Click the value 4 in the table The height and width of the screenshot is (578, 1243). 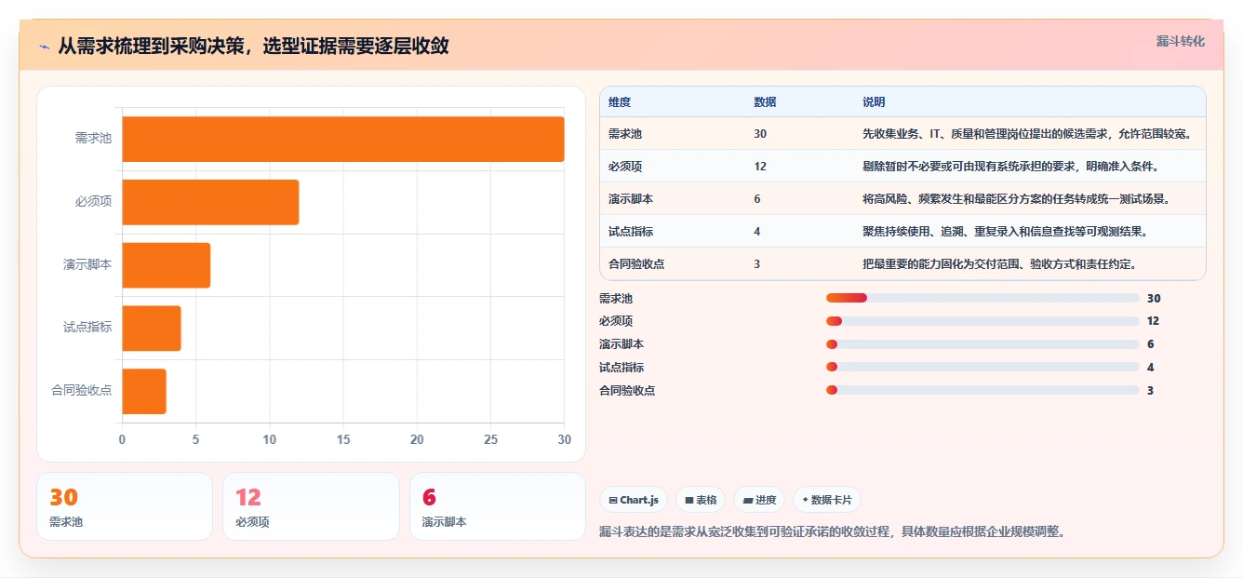tap(757, 232)
